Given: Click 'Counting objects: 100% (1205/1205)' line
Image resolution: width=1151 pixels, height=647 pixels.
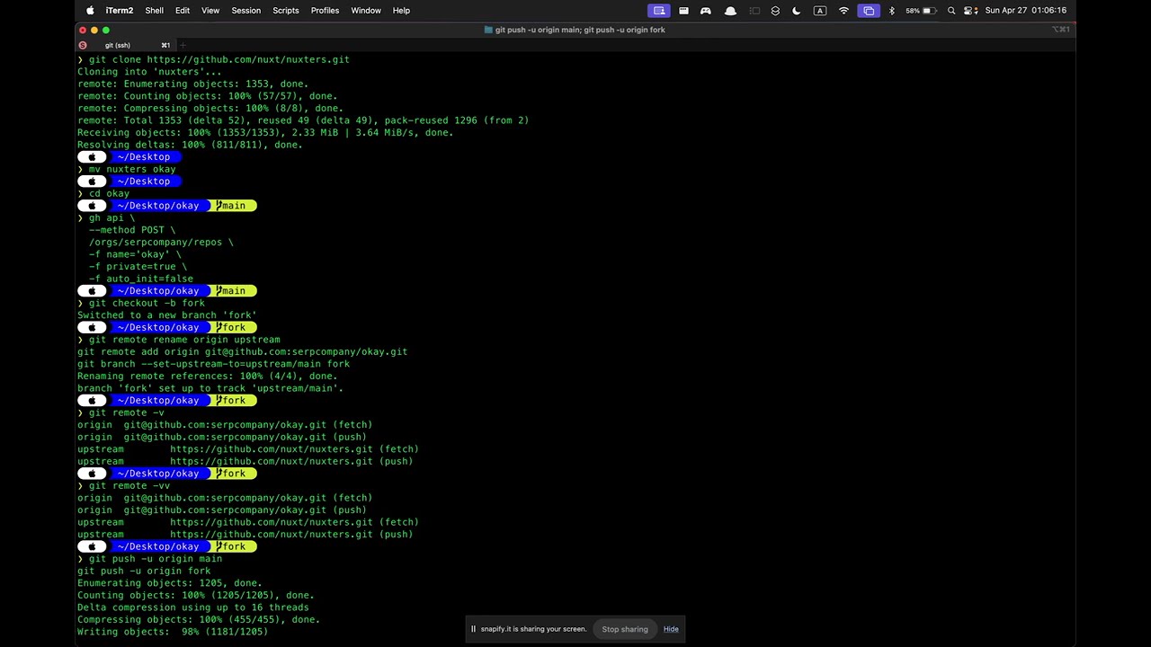Looking at the screenshot, I should [196, 595].
